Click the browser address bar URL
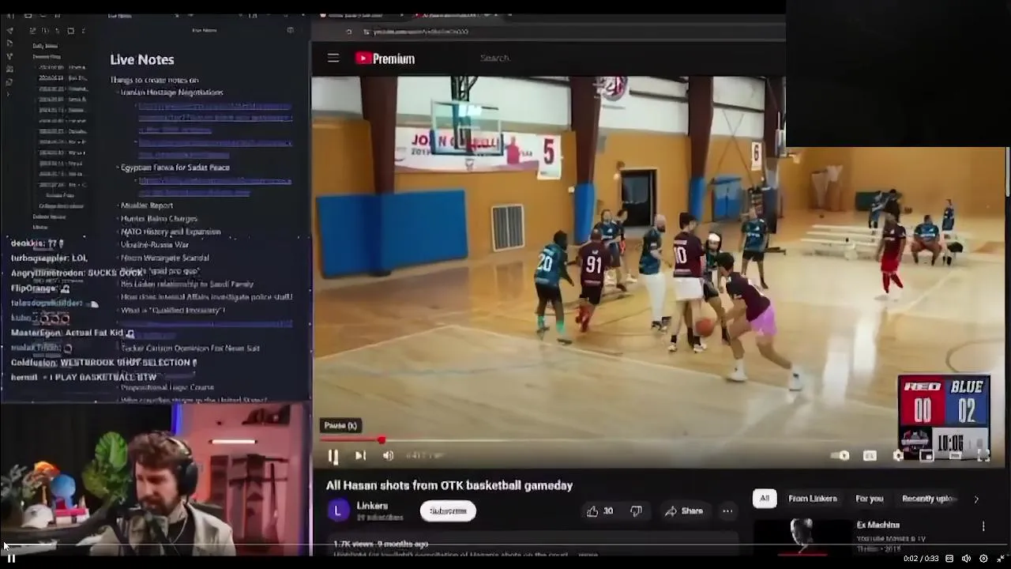The height and width of the screenshot is (569, 1011). (421, 32)
